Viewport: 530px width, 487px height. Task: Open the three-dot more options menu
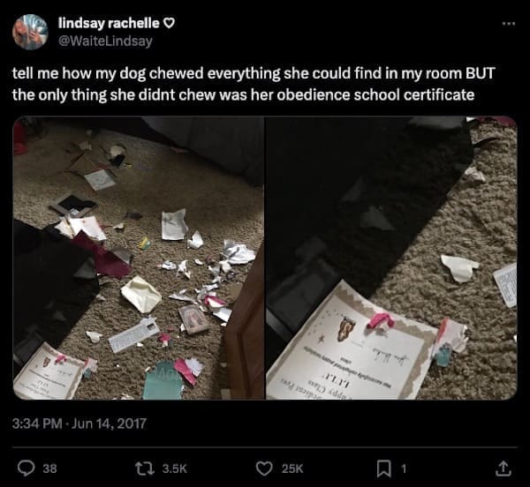point(509,24)
